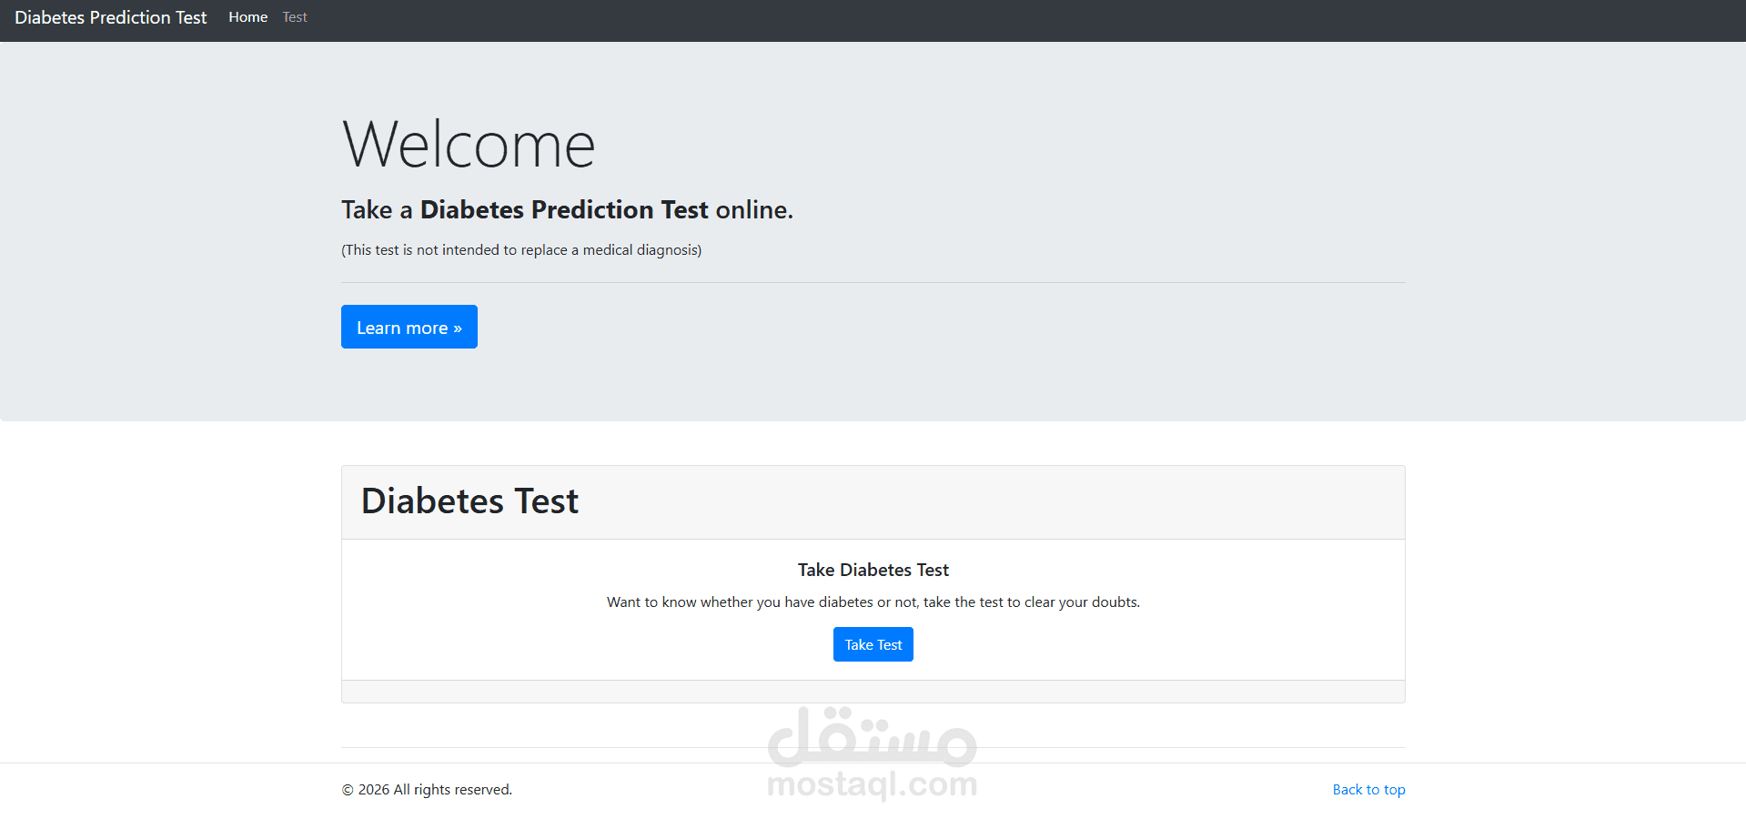This screenshot has height=819, width=1746.
Task: Open the Test nav item
Action: click(x=295, y=17)
